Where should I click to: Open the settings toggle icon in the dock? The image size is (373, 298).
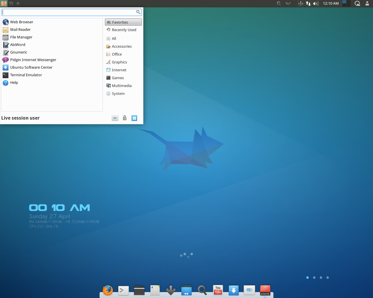point(249,290)
